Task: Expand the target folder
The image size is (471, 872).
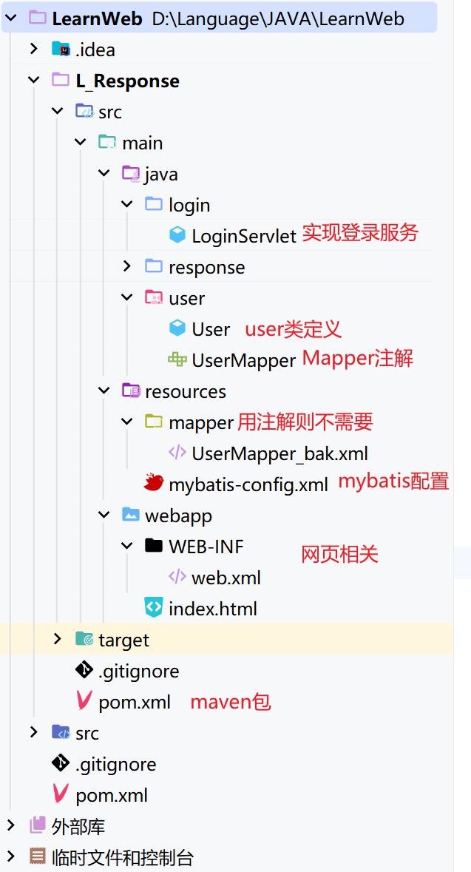Action: pos(58,639)
